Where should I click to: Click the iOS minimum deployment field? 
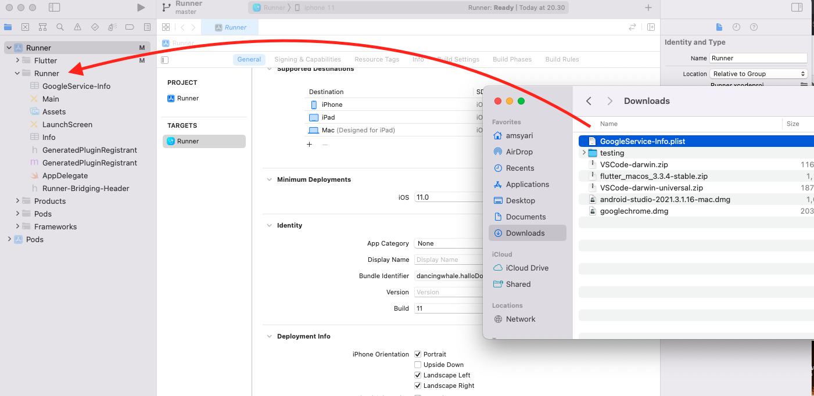tap(447, 197)
